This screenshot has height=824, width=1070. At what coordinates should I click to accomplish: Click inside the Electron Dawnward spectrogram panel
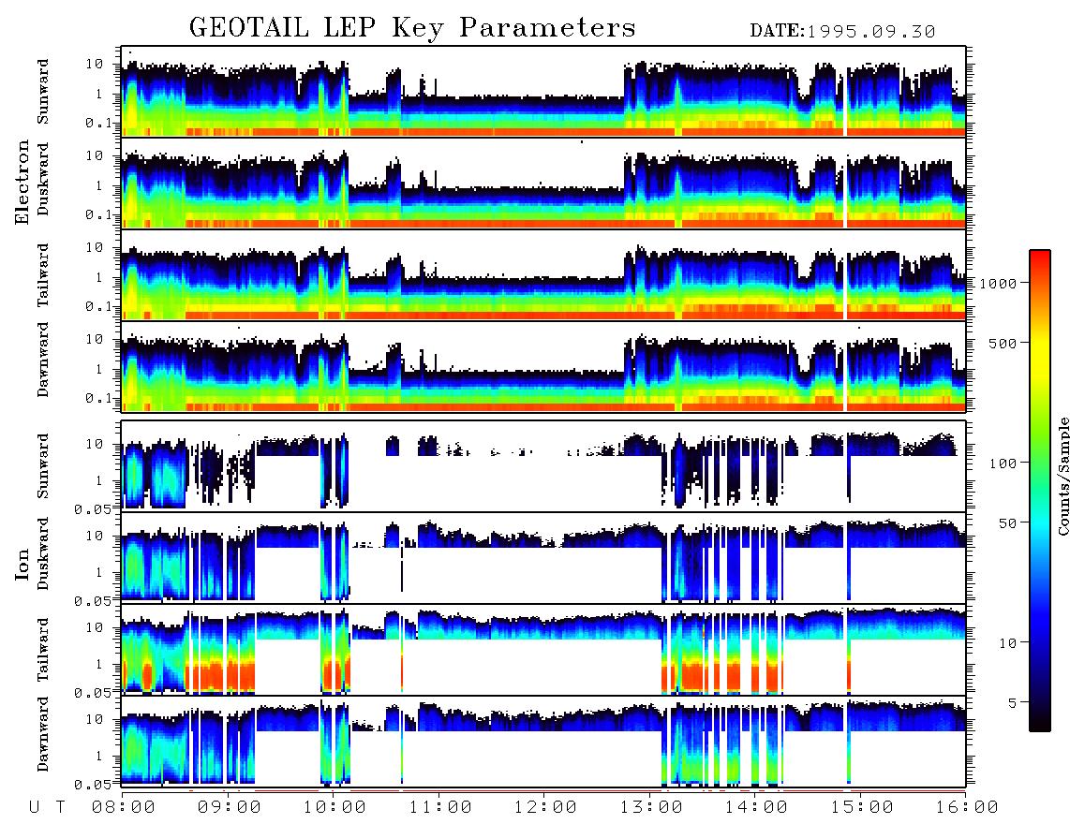pos(543,367)
